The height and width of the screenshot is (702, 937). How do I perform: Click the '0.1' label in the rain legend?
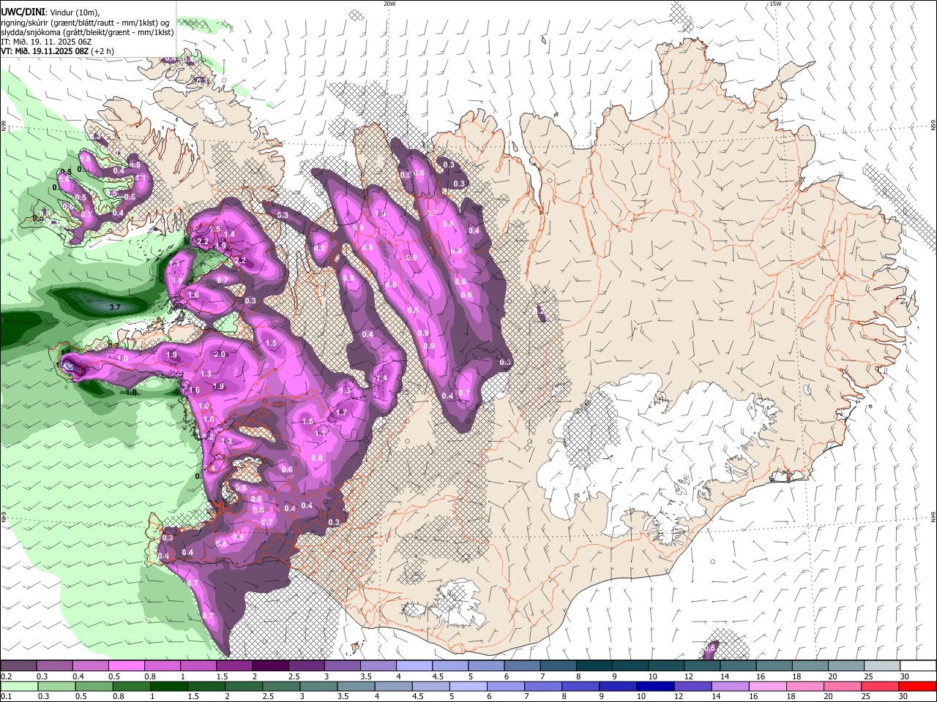(6, 697)
